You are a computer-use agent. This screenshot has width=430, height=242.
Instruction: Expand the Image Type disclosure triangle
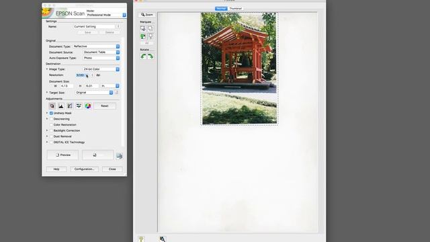click(x=47, y=69)
